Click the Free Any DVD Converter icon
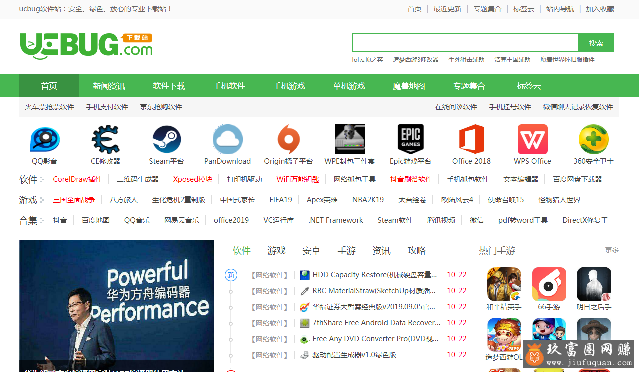This screenshot has height=372, width=639. point(304,339)
